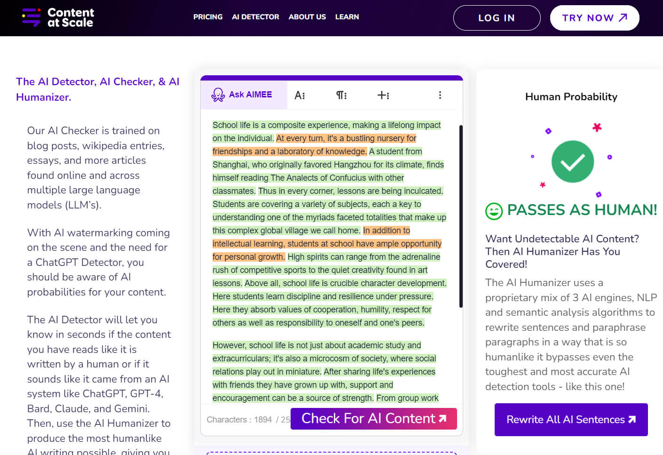The image size is (663, 455).
Task: Go to the AI Detector menu item
Action: pos(255,17)
